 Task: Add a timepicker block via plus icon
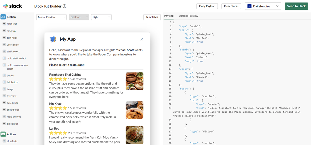click(4, 124)
